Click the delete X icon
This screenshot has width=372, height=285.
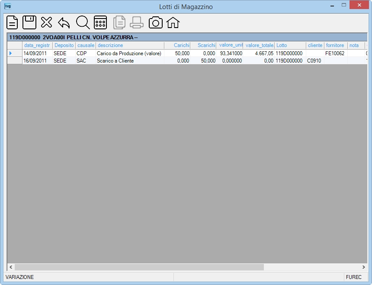(47, 22)
